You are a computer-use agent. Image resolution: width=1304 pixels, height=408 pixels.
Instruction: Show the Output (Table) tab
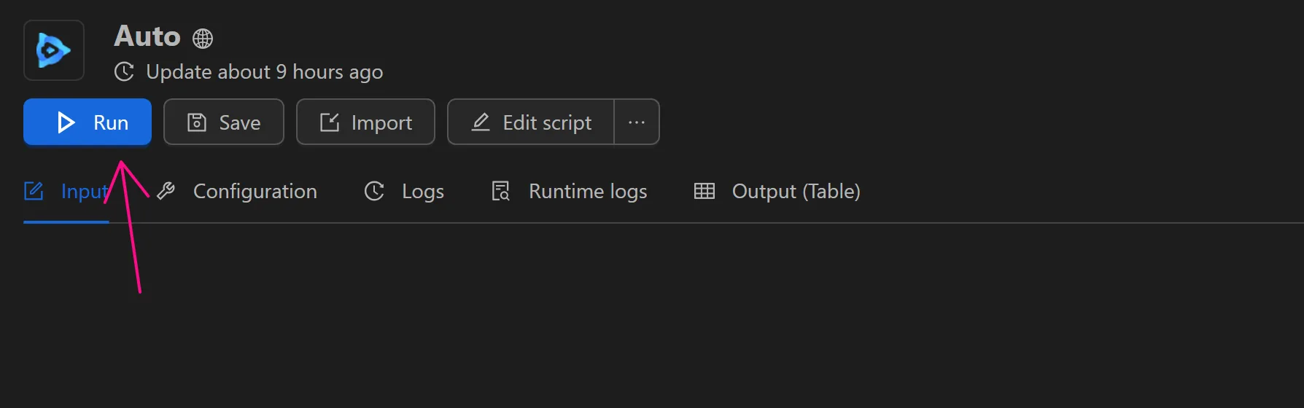tap(796, 192)
